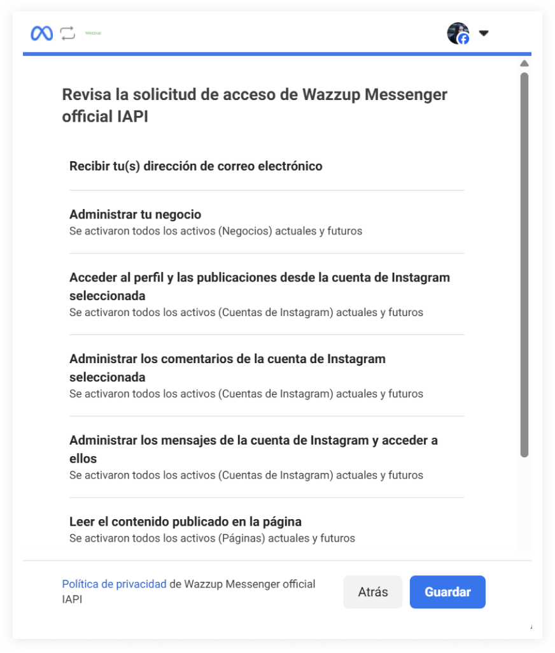
Task: Open the Política de privacidad link
Action: pyautogui.click(x=113, y=584)
